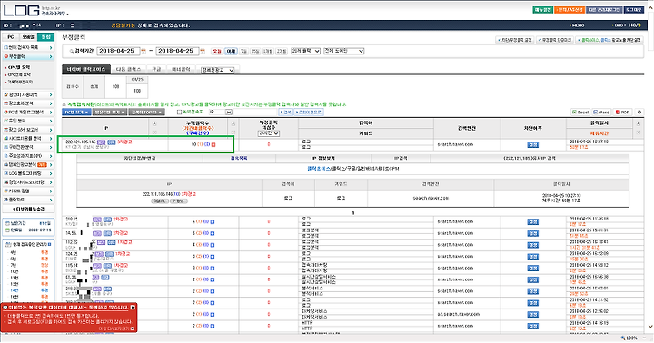Open the 전체 도메인 dropdown
This screenshot has height=343, width=654.
click(344, 51)
